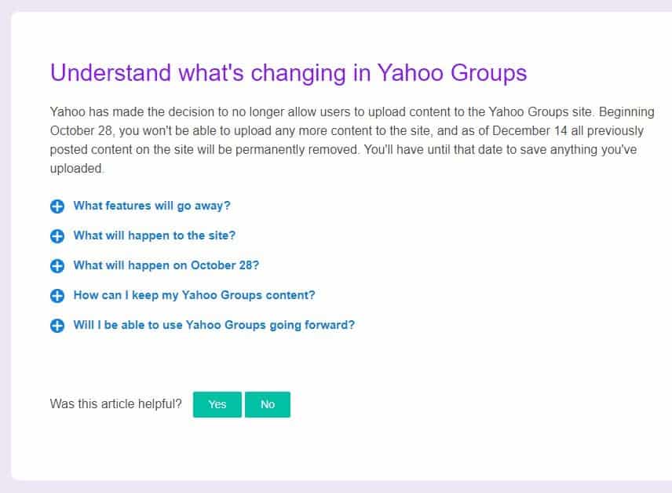The width and height of the screenshot is (672, 493).
Task: Click the 'Understand what's changing in Yahoo Groups' heading
Action: [288, 73]
